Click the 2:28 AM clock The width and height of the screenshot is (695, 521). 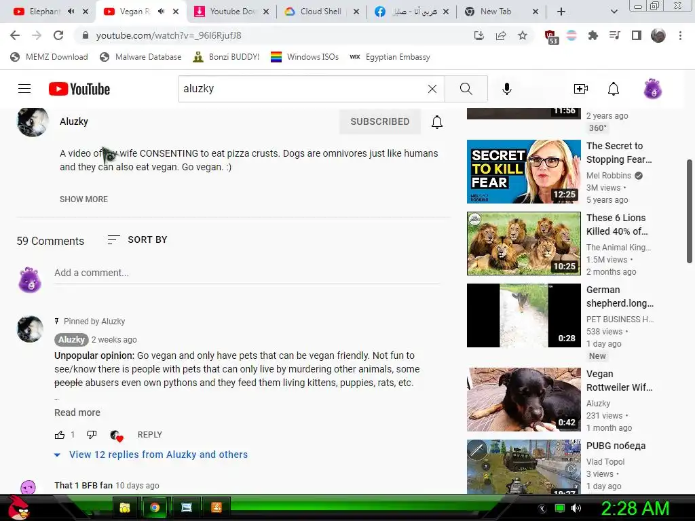click(x=635, y=508)
